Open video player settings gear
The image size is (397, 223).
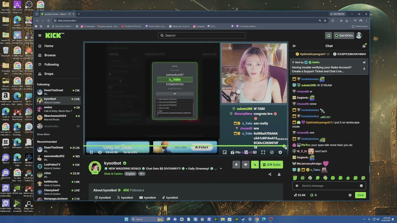coord(280,152)
